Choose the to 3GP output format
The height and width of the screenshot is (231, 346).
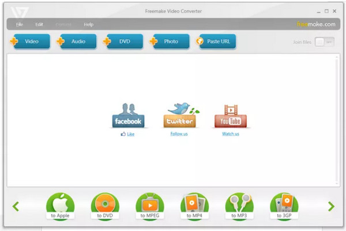tap(284, 207)
